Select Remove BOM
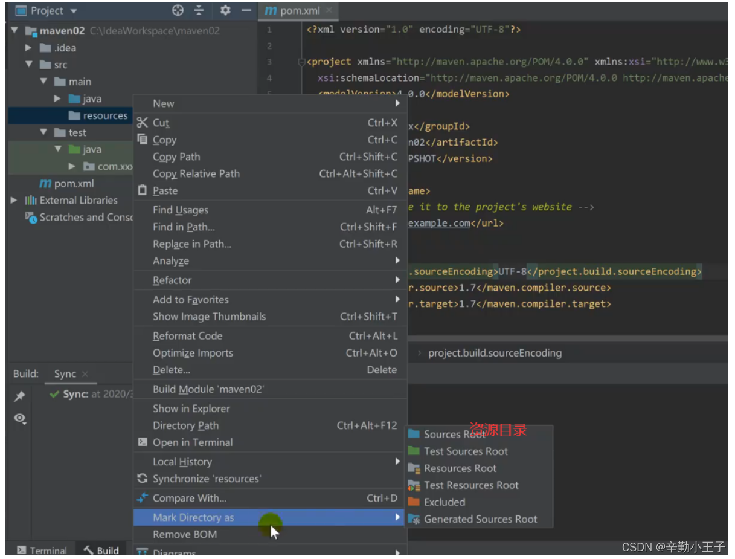This screenshot has width=735, height=559. (x=270, y=534)
